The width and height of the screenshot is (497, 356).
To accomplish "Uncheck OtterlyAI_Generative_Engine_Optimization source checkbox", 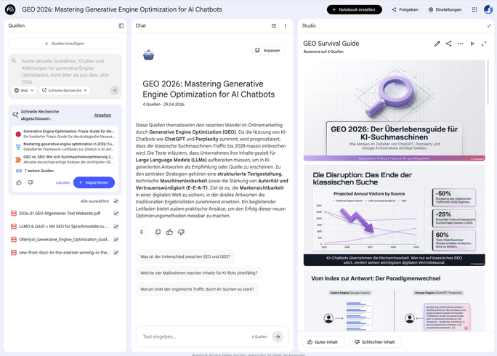I will (x=116, y=239).
